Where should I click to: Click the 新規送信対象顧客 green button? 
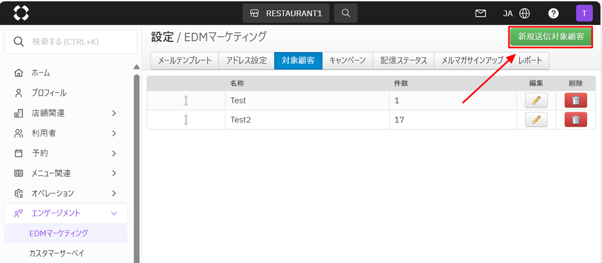pyautogui.click(x=551, y=37)
